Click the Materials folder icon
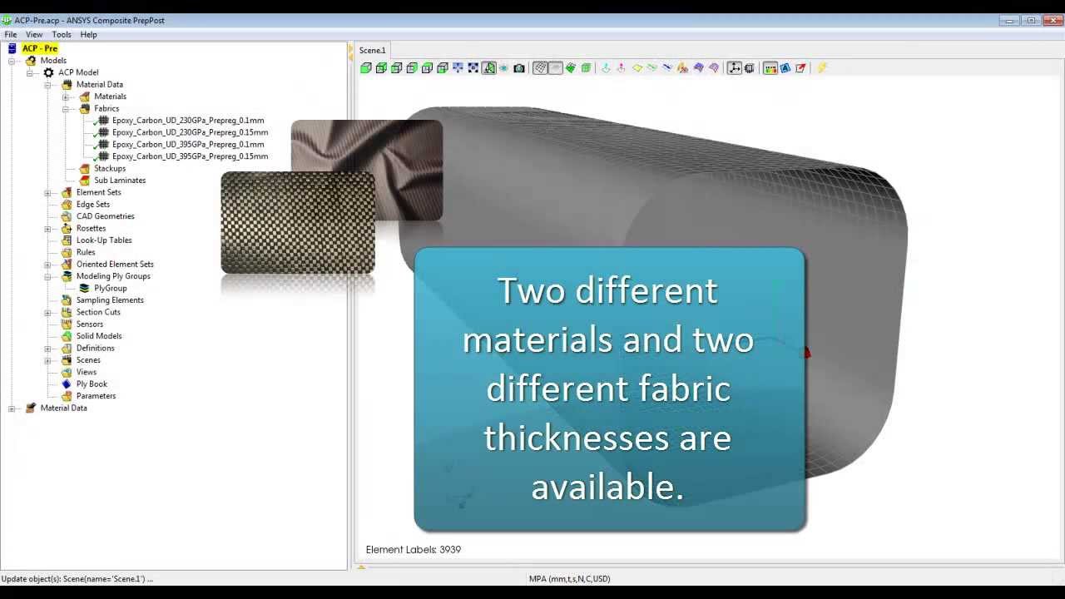1065x599 pixels. coord(84,97)
